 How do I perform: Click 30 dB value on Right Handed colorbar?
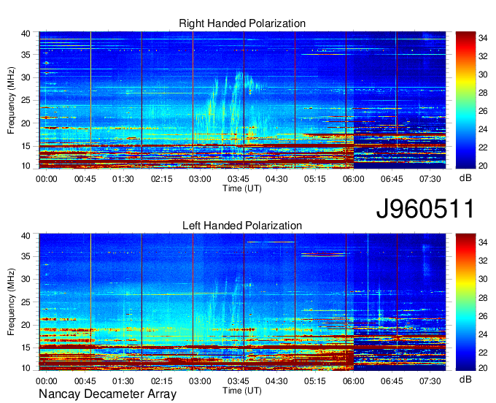tap(483, 74)
